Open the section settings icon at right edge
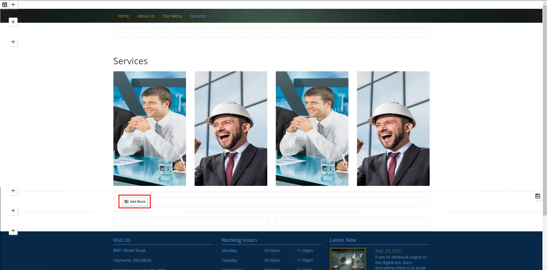 538,196
